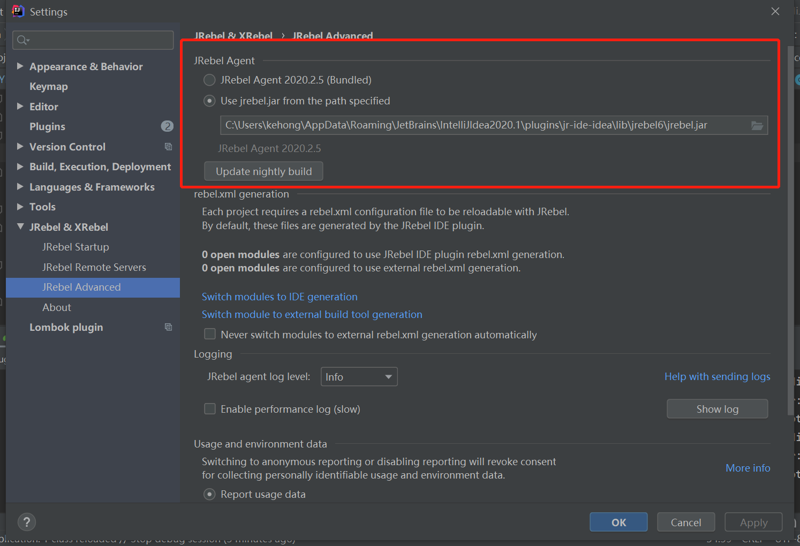
Task: Click 'rebel.xml generation' section heading
Action: pyautogui.click(x=241, y=194)
